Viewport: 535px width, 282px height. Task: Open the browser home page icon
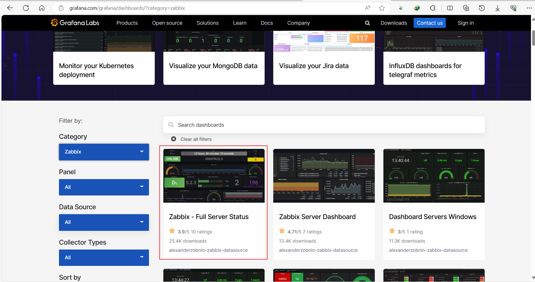click(x=42, y=8)
